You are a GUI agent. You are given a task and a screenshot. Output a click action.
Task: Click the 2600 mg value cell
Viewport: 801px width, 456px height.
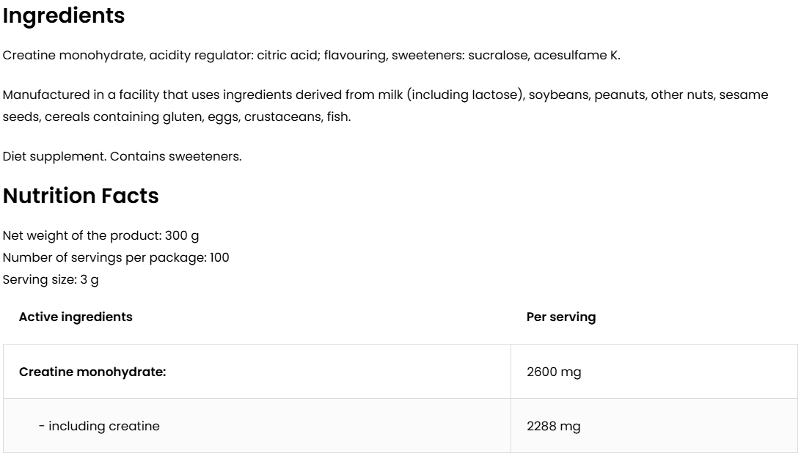tap(554, 372)
